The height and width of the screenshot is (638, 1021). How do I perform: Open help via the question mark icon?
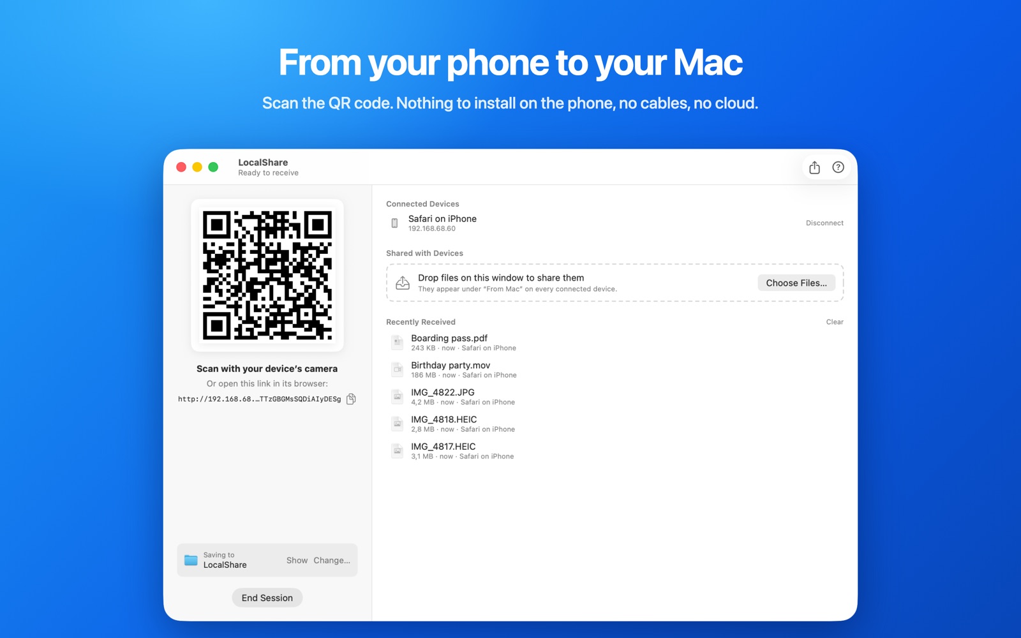pyautogui.click(x=838, y=167)
